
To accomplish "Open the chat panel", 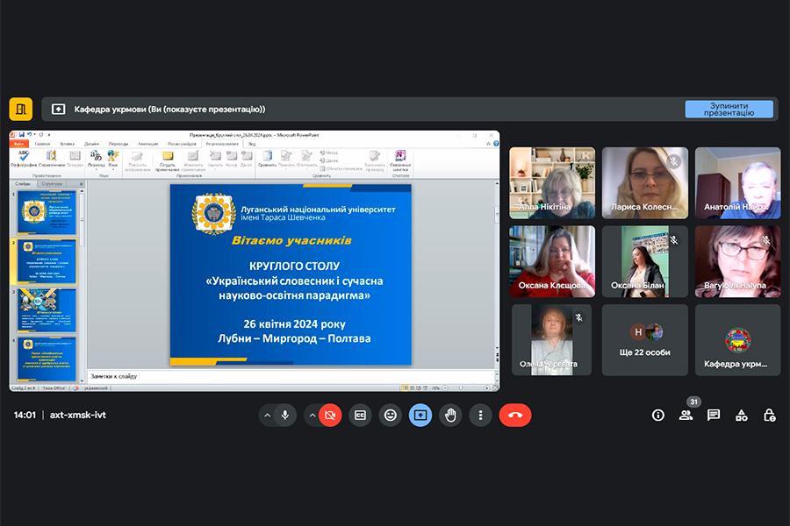I will pyautogui.click(x=714, y=416).
